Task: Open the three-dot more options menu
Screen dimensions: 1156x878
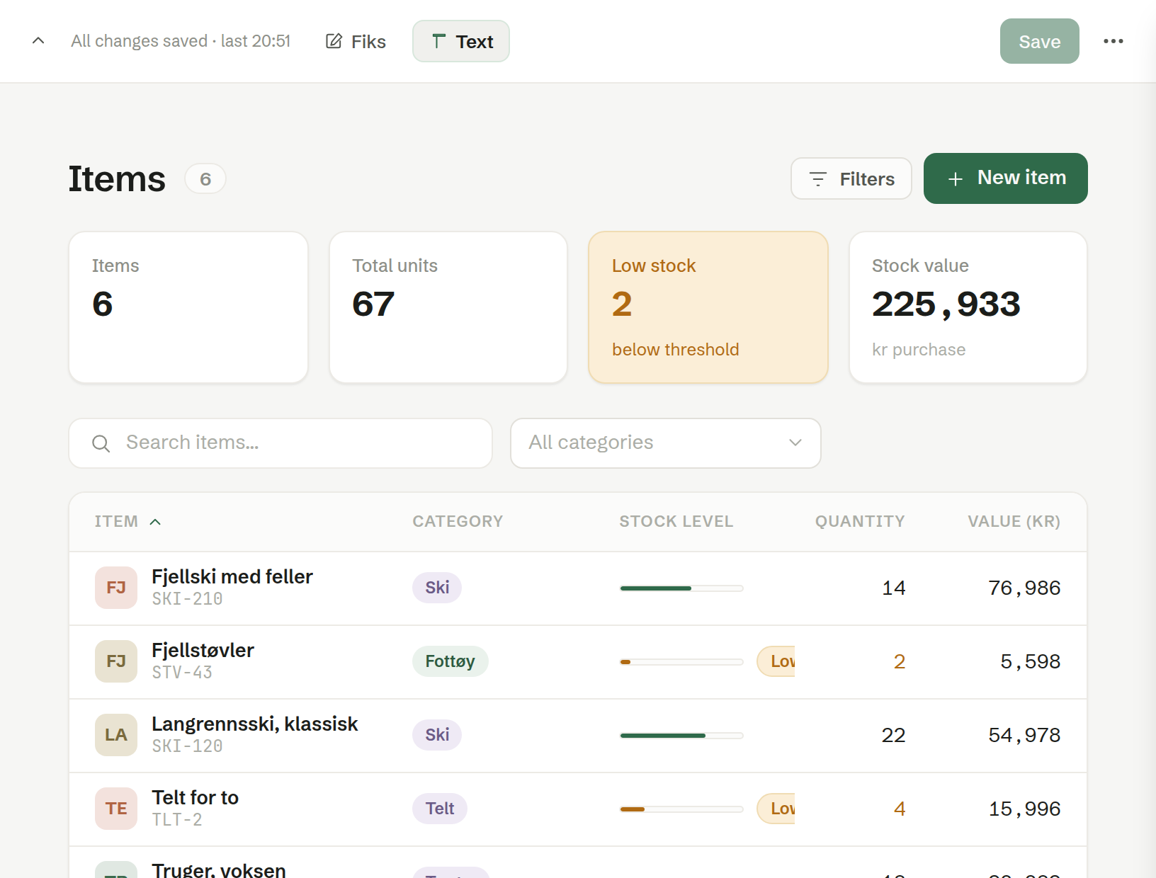Action: coord(1113,41)
